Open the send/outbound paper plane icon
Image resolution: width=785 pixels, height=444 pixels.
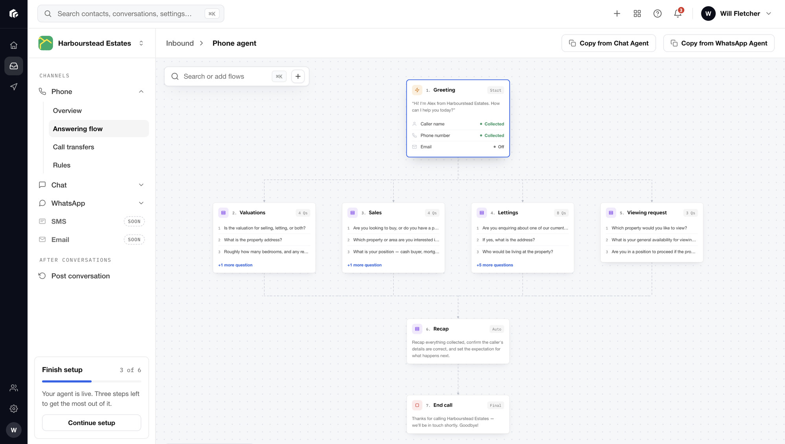tap(14, 86)
